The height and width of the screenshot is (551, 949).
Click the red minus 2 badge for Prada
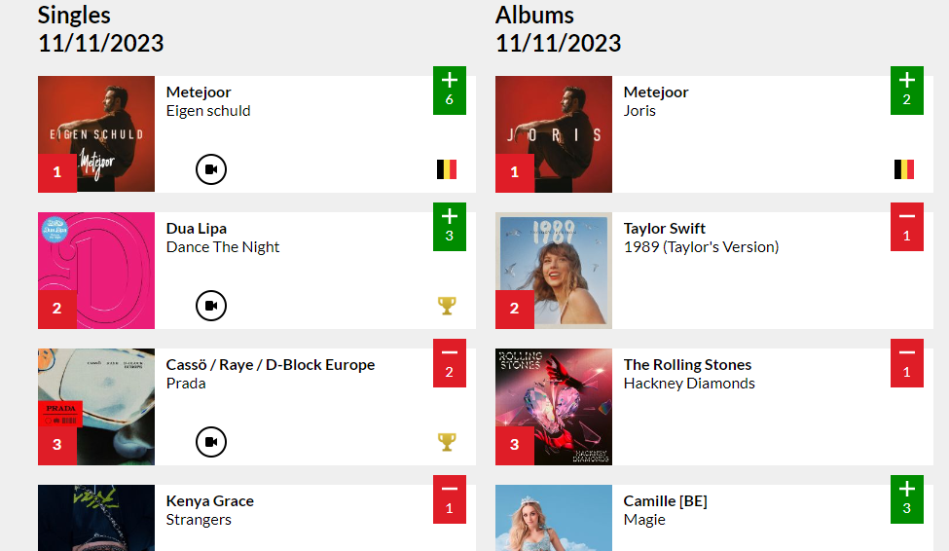pos(449,363)
